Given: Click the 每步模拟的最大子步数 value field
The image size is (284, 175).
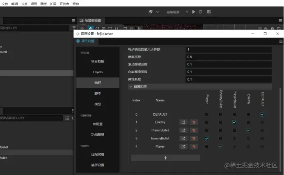Looking at the screenshot, I should click(229, 49).
